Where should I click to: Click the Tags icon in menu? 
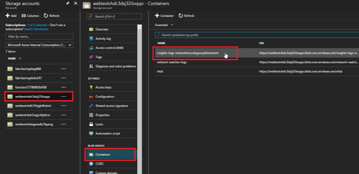pyautogui.click(x=91, y=57)
